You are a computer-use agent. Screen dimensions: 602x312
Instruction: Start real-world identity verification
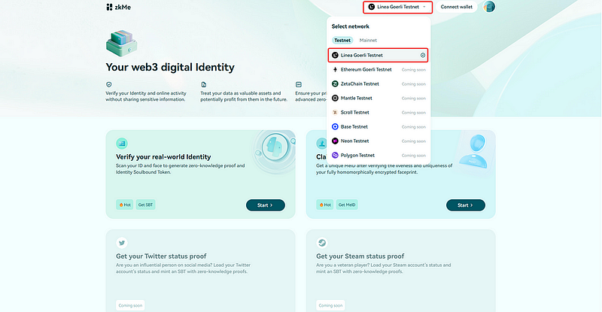tap(266, 205)
